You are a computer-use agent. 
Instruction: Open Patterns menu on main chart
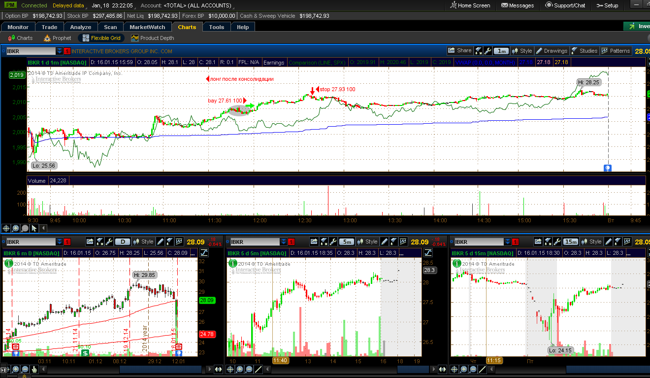[x=616, y=51]
